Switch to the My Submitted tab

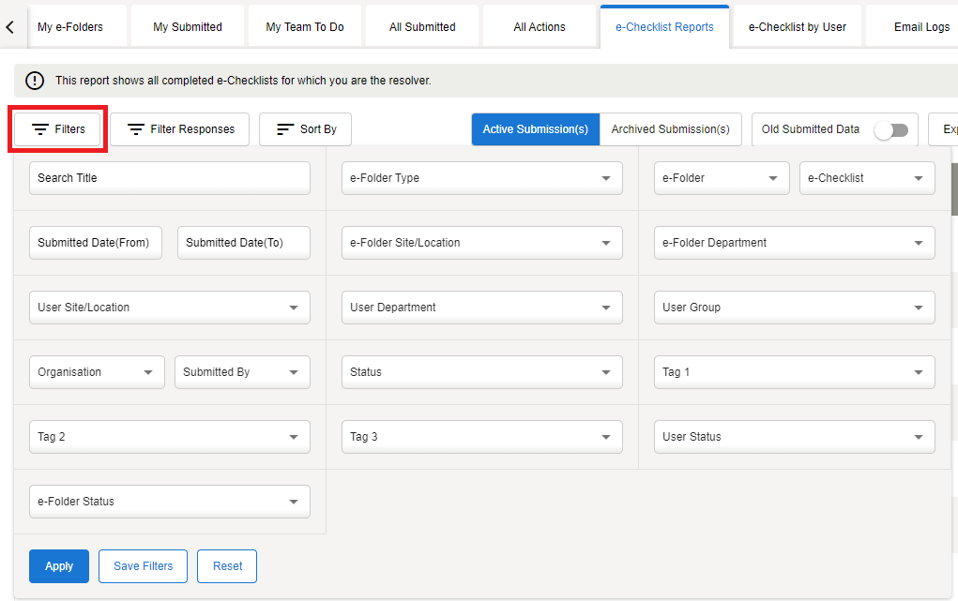pyautogui.click(x=188, y=27)
